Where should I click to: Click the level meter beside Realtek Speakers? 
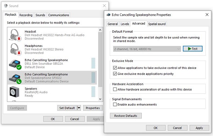[93, 92]
